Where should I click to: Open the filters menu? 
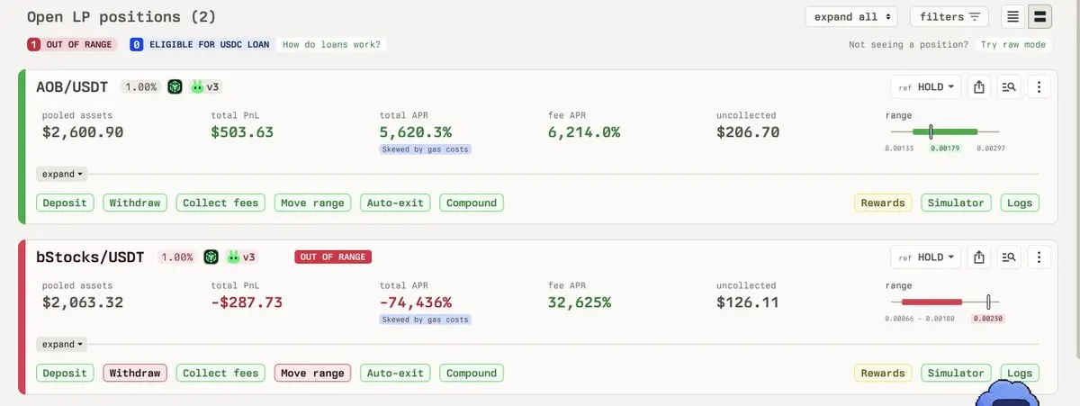click(949, 16)
